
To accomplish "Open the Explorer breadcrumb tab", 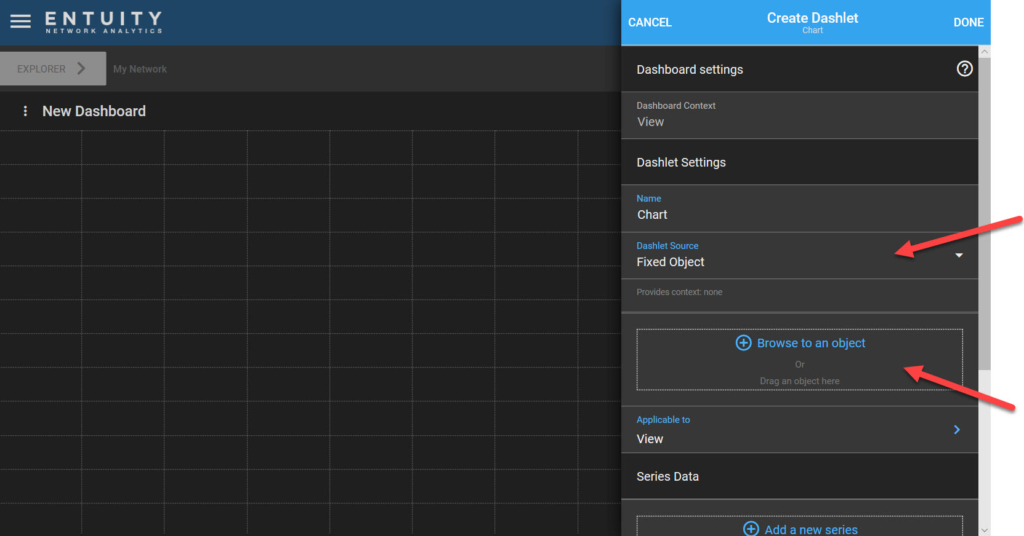I will (x=41, y=69).
